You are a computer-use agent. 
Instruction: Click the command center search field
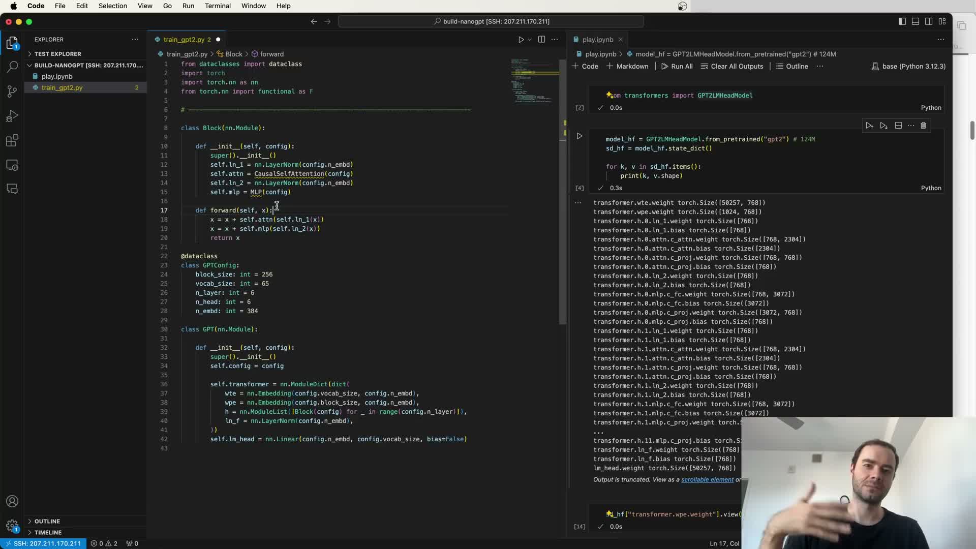pos(491,21)
